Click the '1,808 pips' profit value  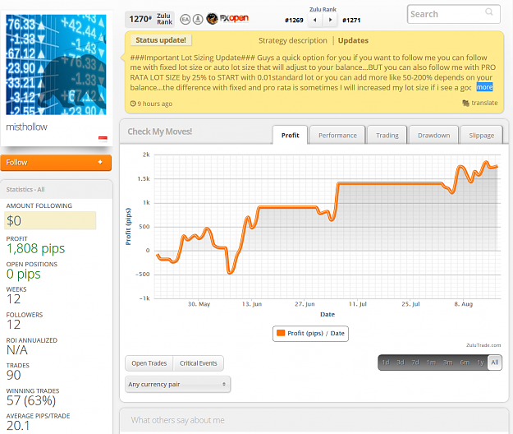click(35, 248)
